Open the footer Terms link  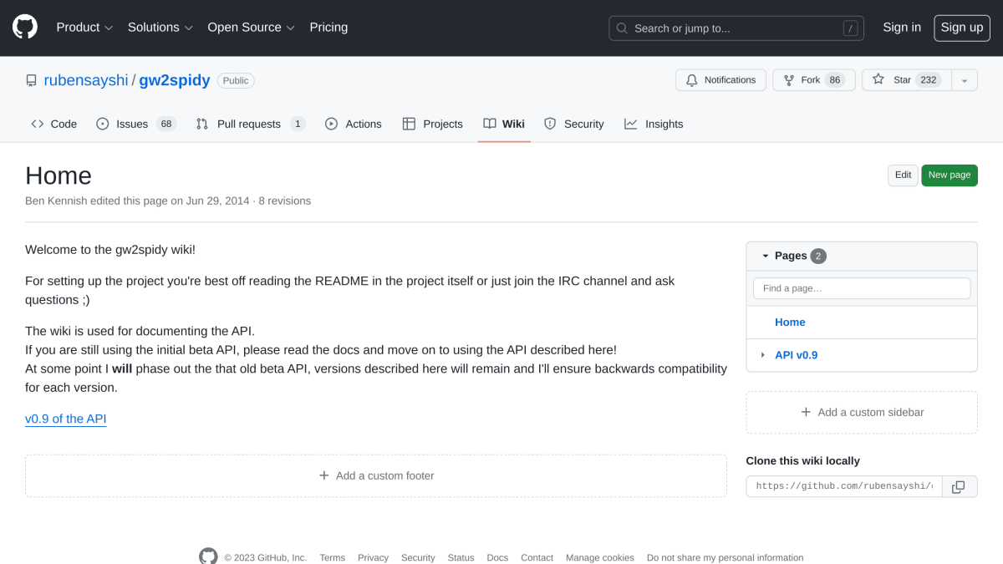pyautogui.click(x=332, y=557)
